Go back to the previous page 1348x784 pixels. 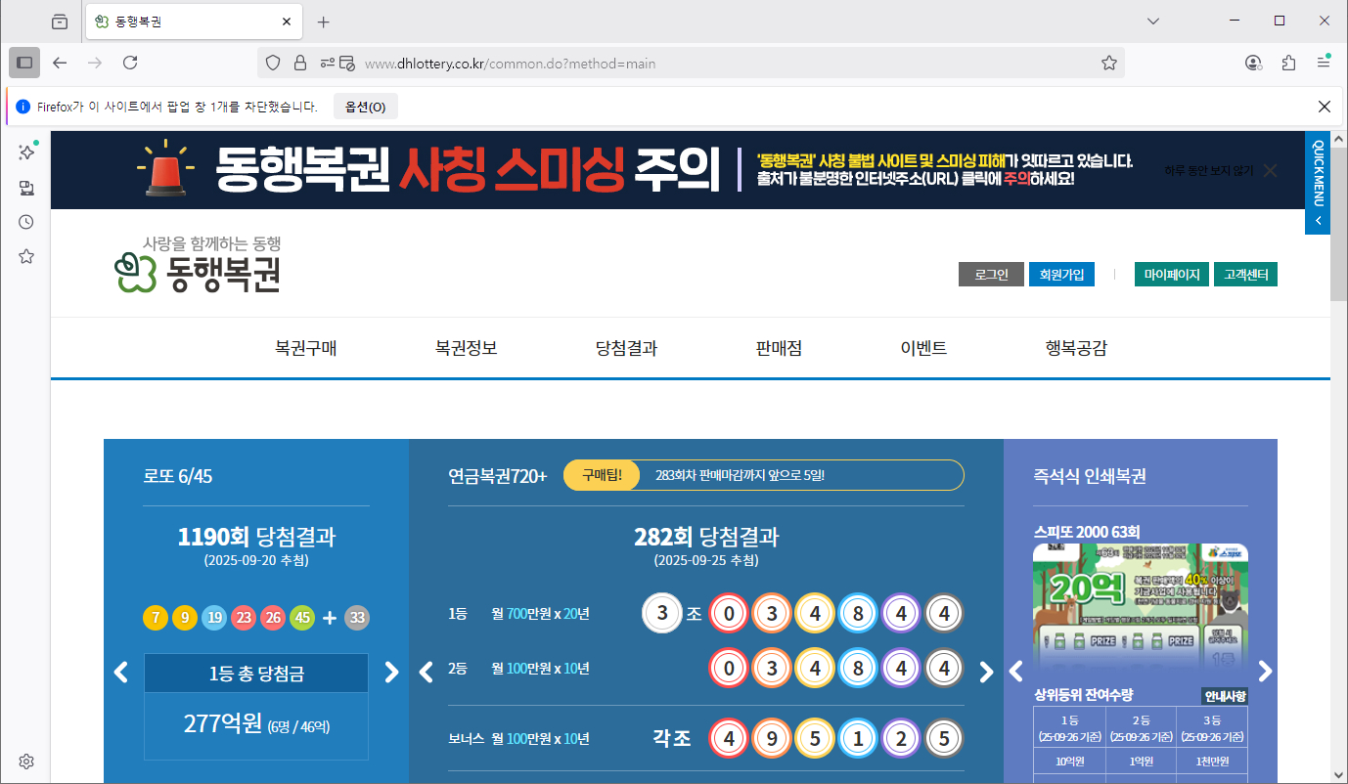coord(60,63)
